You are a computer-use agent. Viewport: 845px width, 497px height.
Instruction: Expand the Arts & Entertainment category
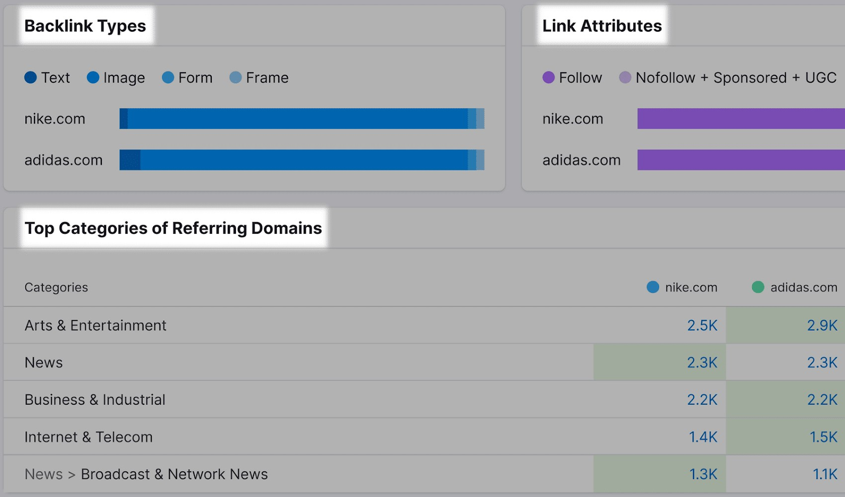95,326
